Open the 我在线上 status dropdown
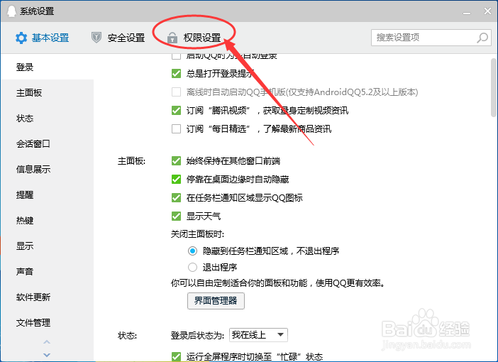The height and width of the screenshot is (362, 498). pos(258,335)
